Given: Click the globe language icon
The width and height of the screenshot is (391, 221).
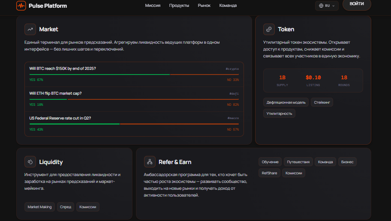Looking at the screenshot, I should (321, 6).
